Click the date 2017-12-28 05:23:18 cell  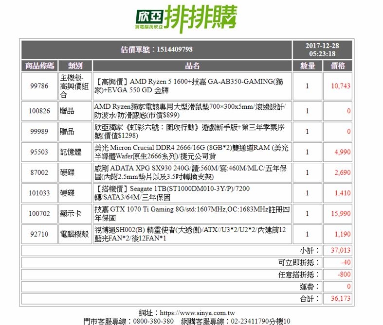(322, 50)
